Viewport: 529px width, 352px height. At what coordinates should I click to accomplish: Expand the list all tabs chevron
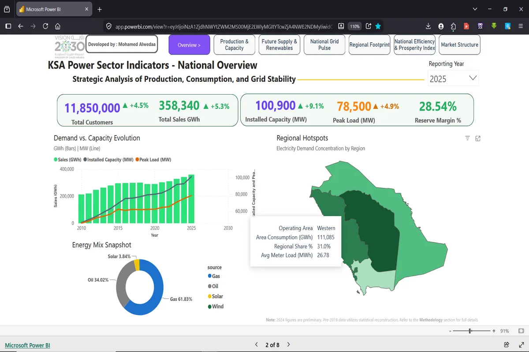(475, 9)
